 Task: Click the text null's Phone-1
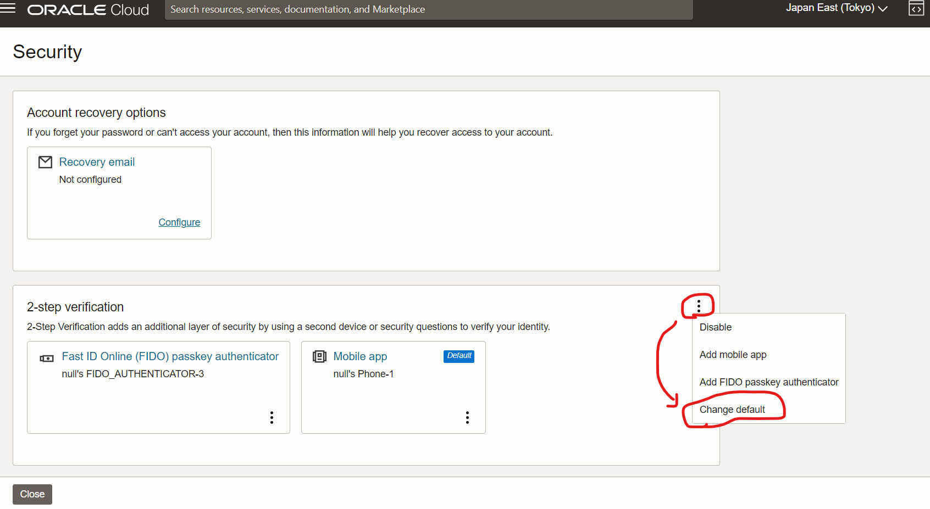(363, 374)
